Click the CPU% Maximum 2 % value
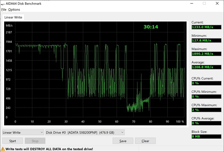Viewport: 224px width, 152px height. coord(206,110)
